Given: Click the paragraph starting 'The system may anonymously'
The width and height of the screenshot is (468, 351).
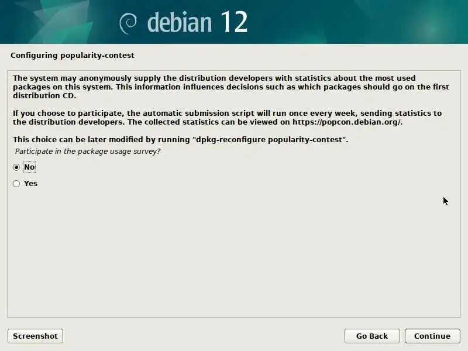Looking at the screenshot, I should tap(230, 87).
